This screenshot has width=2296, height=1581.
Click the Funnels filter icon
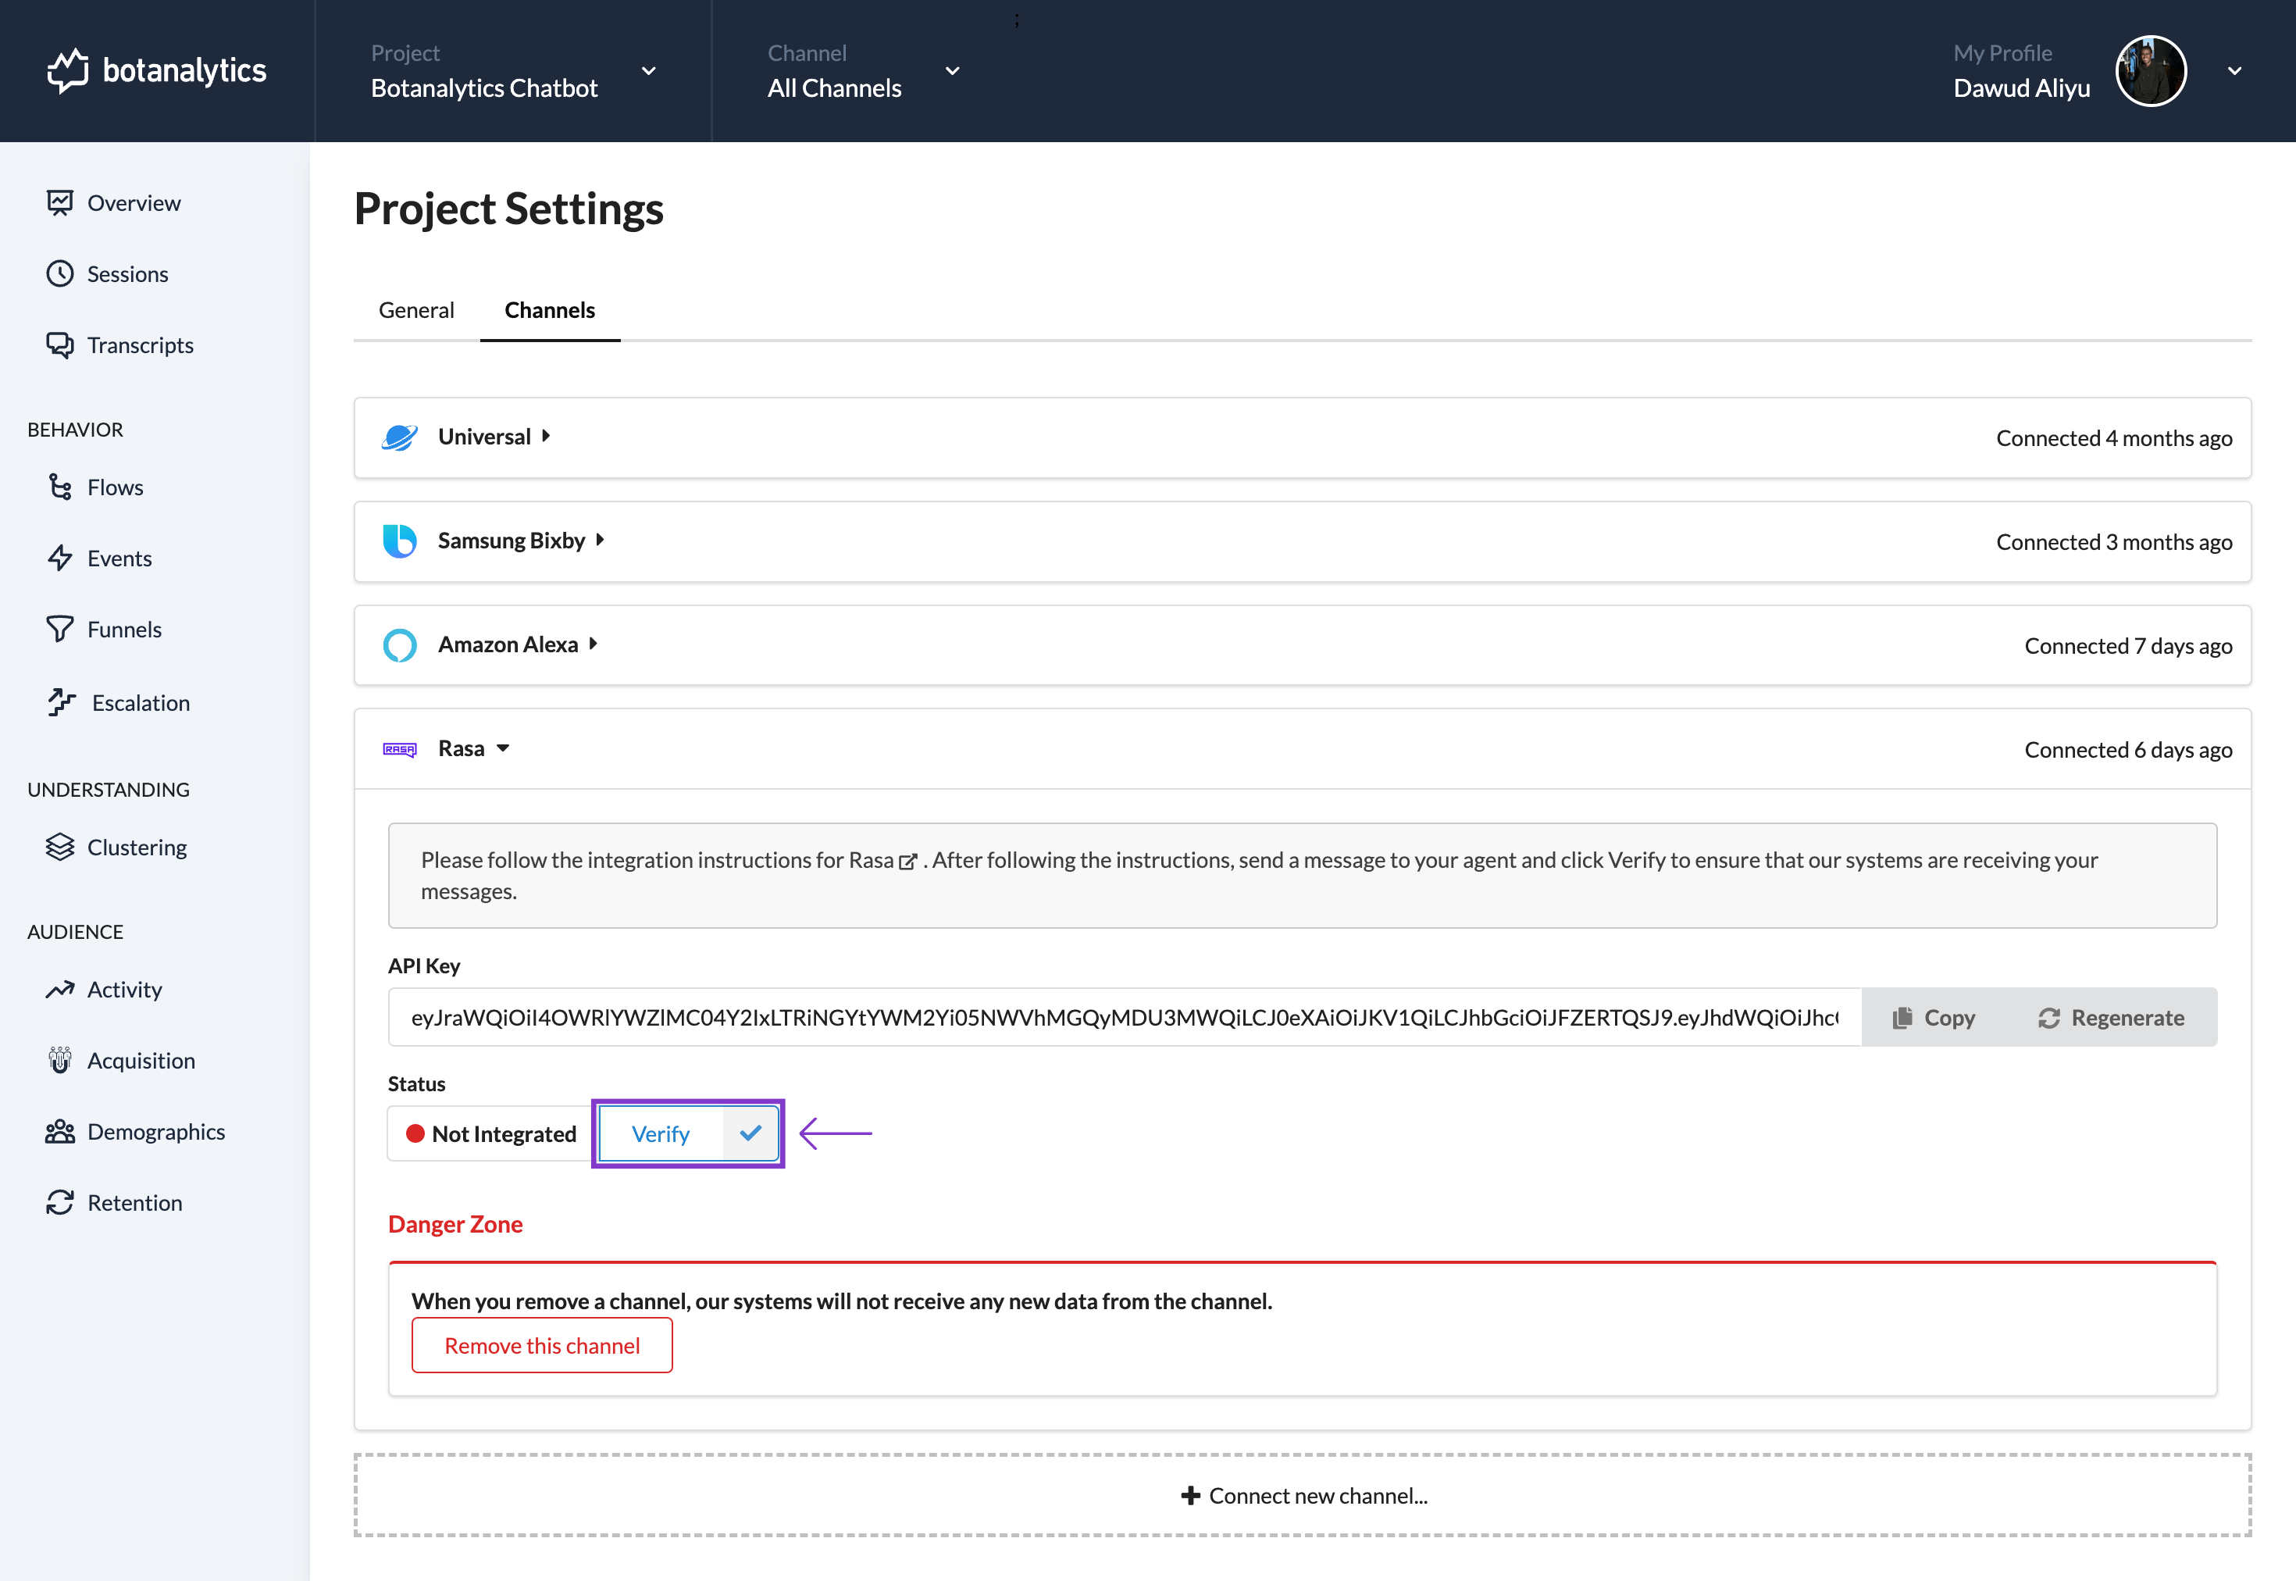click(x=59, y=629)
